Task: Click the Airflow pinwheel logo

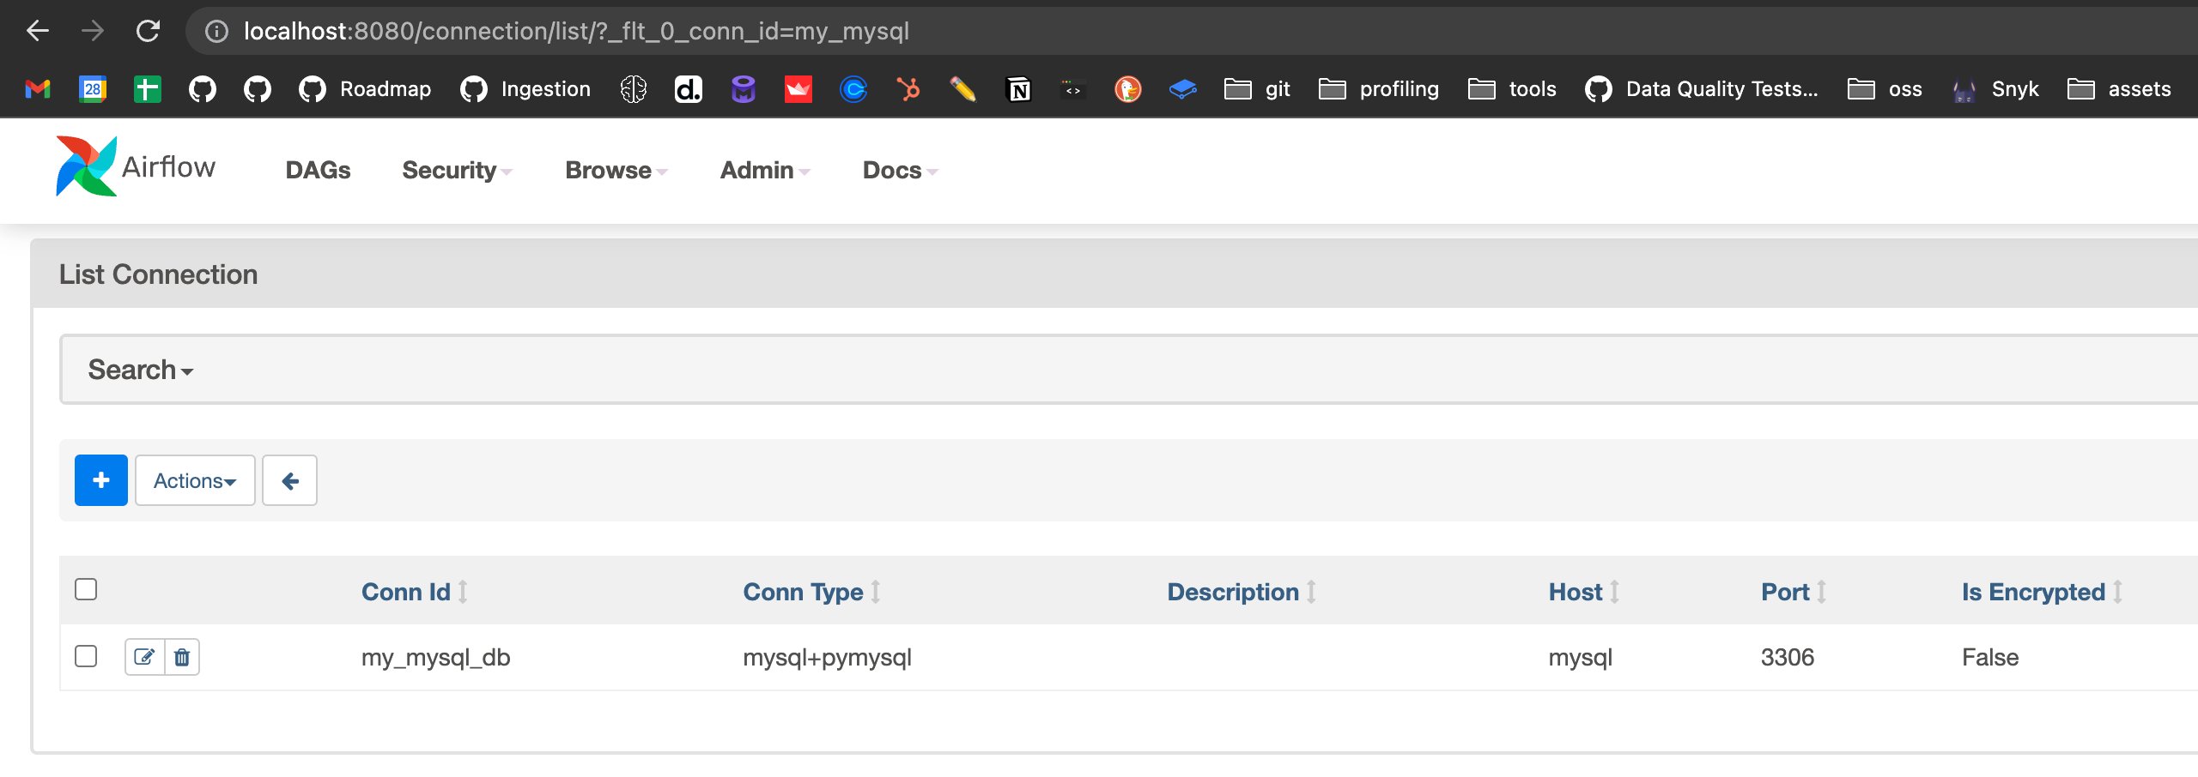Action: 86,166
